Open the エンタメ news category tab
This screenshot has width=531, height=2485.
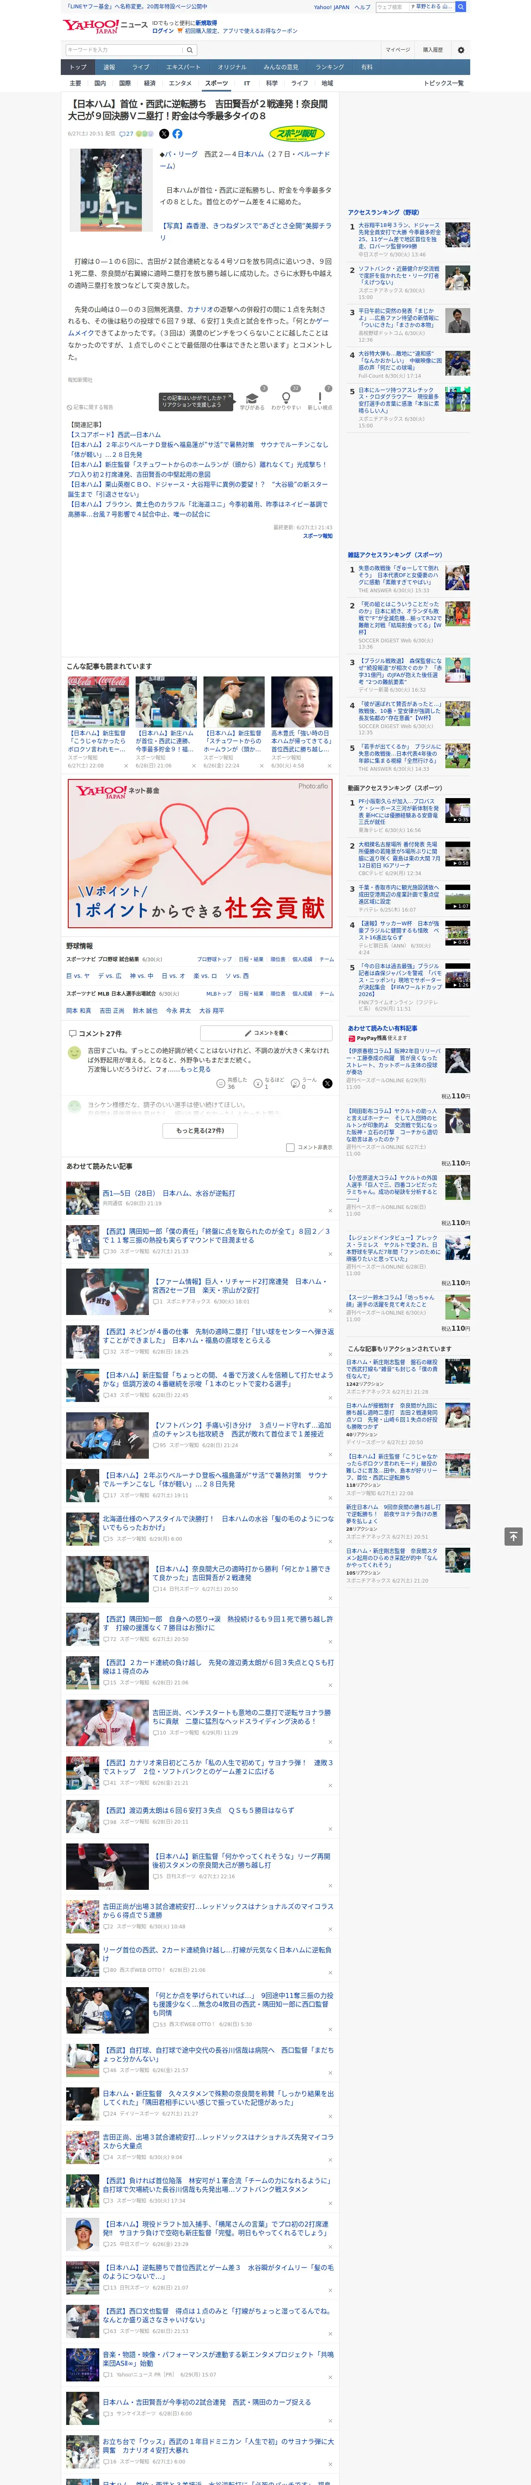(180, 83)
